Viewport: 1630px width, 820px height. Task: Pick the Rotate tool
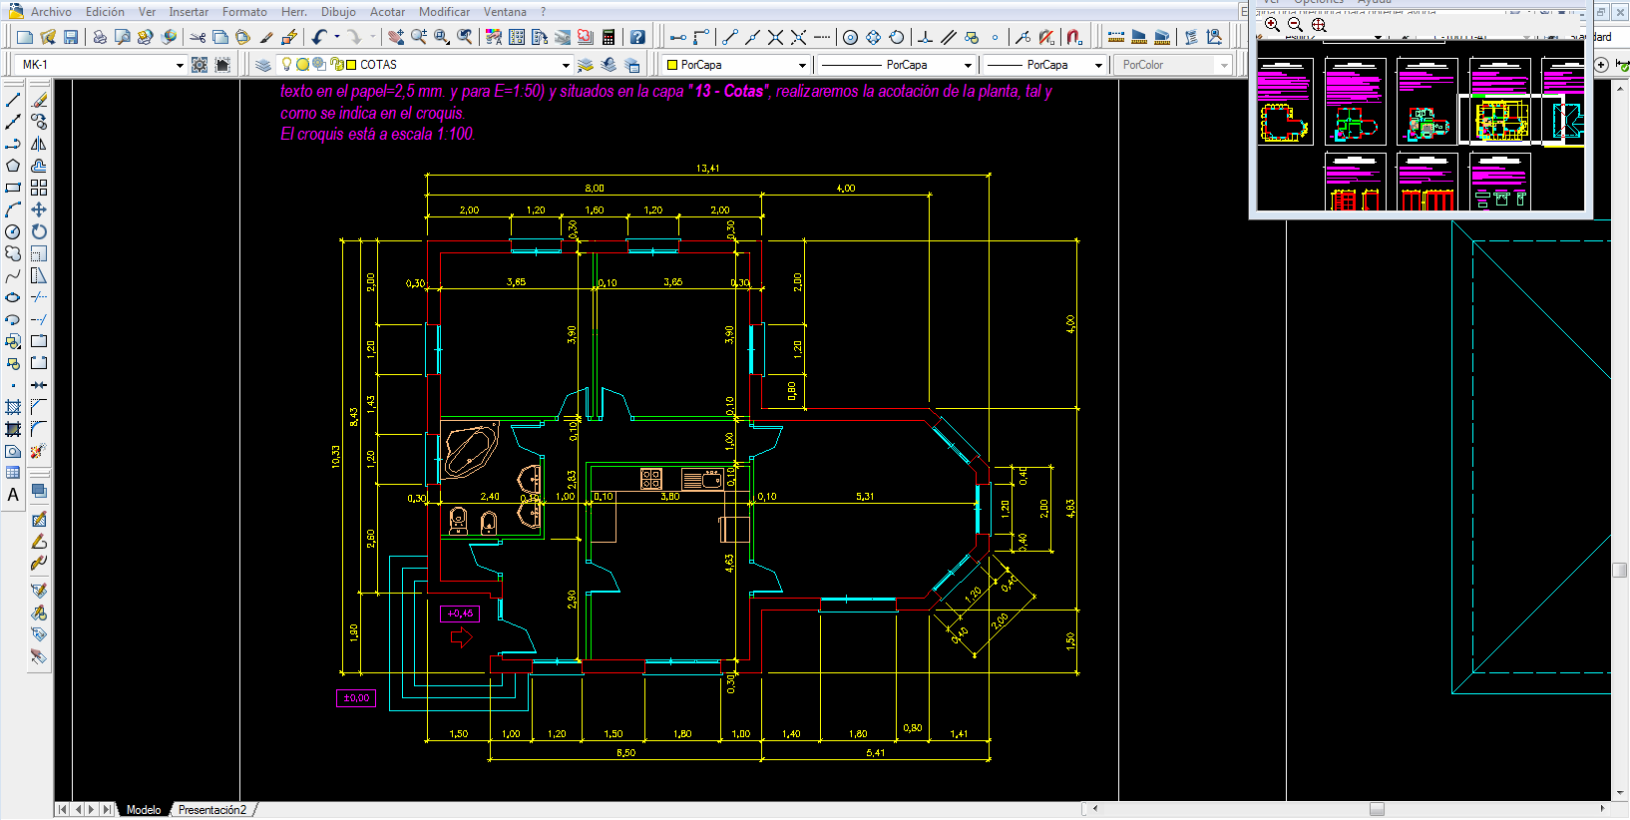pos(39,231)
